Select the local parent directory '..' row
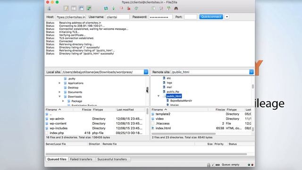This screenshot has width=302, height=170. click(x=95, y=114)
